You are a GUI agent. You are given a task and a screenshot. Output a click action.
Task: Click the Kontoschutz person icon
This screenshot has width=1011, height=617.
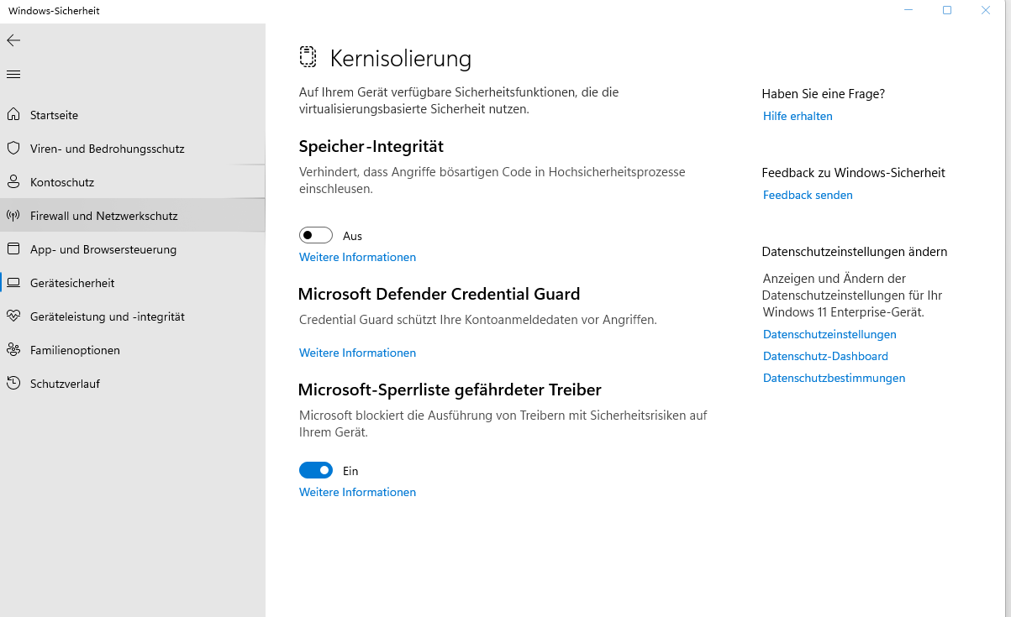tap(13, 182)
